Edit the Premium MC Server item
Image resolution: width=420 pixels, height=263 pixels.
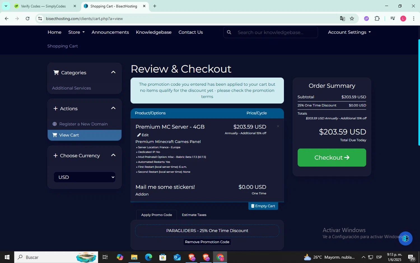tap(143, 135)
